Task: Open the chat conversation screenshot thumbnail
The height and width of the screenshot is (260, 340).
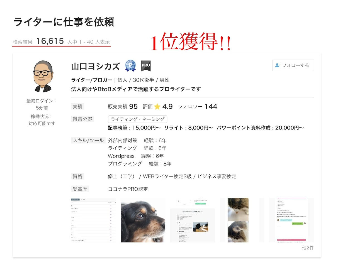Action: click(x=292, y=220)
